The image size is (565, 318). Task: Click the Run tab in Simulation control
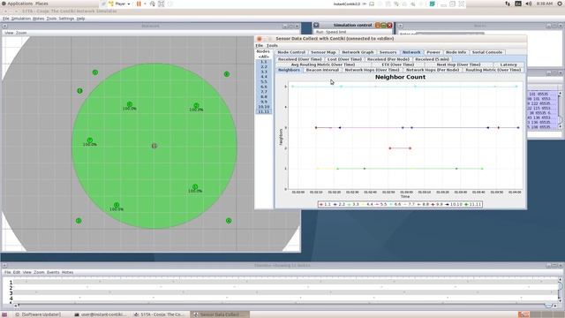(x=320, y=32)
